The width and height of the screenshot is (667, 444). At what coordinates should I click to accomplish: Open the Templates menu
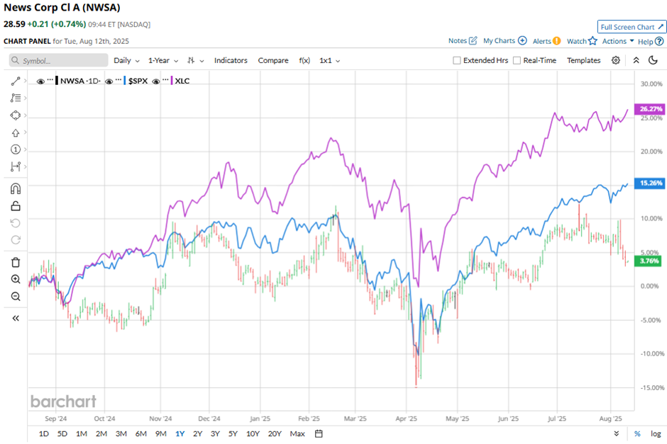click(x=583, y=60)
